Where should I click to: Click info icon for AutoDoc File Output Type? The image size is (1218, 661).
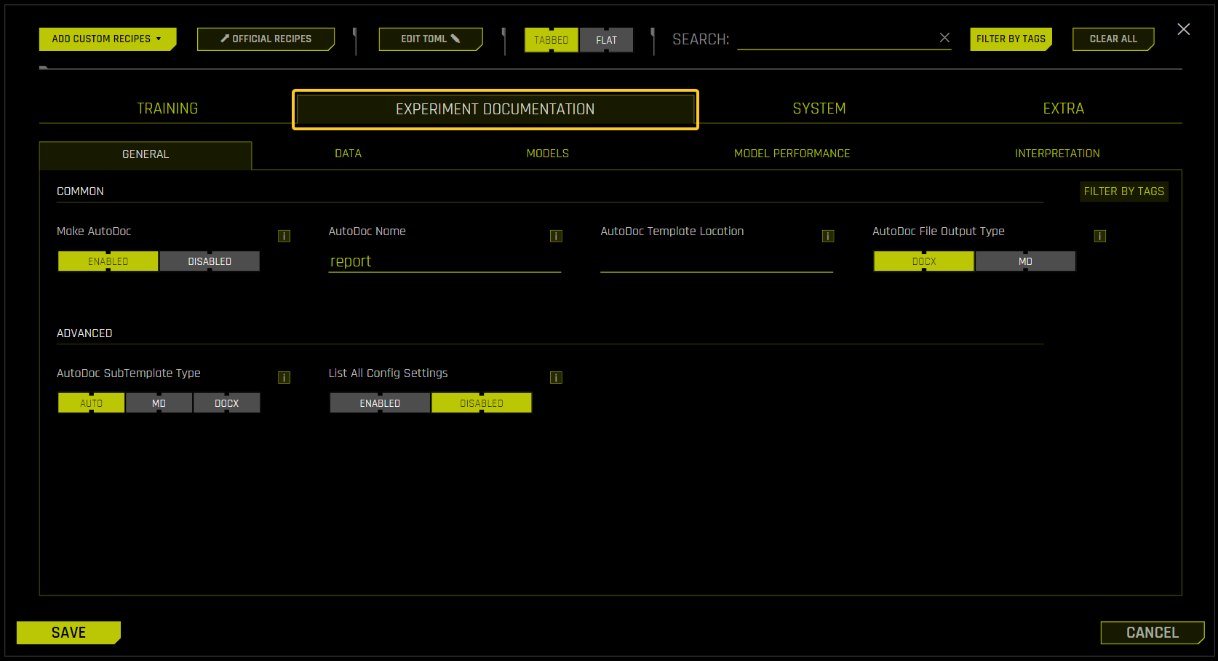(x=1099, y=236)
